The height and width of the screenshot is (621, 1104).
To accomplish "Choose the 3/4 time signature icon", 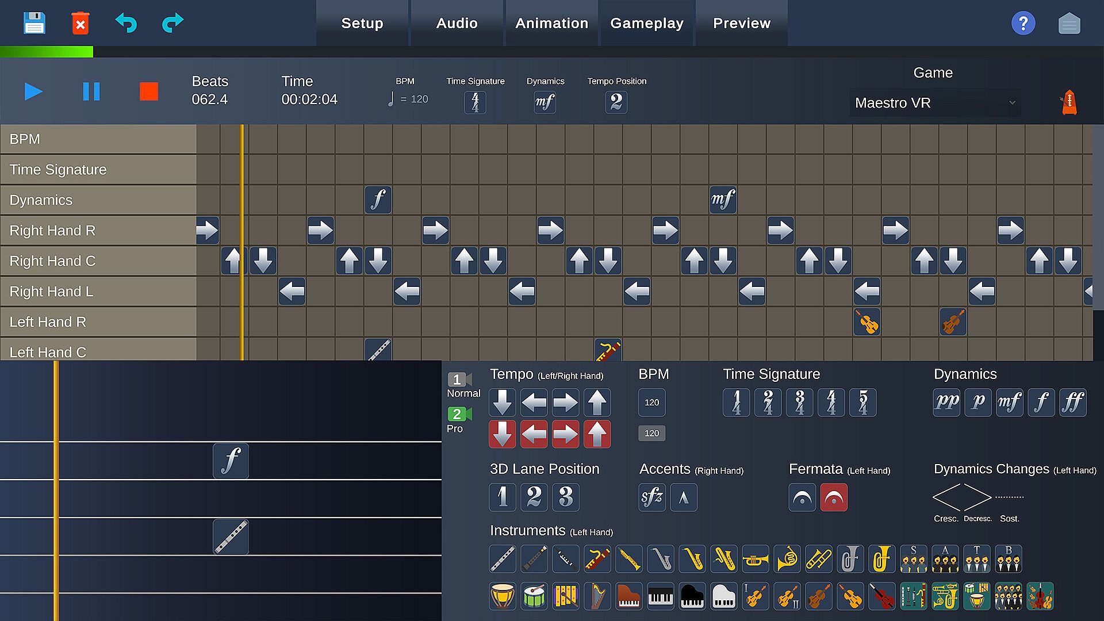I will pyautogui.click(x=799, y=402).
